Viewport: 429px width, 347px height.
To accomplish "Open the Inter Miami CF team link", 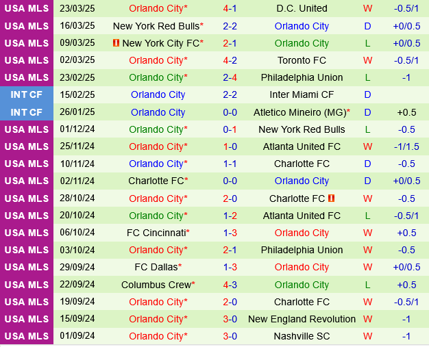I will pos(302,95).
